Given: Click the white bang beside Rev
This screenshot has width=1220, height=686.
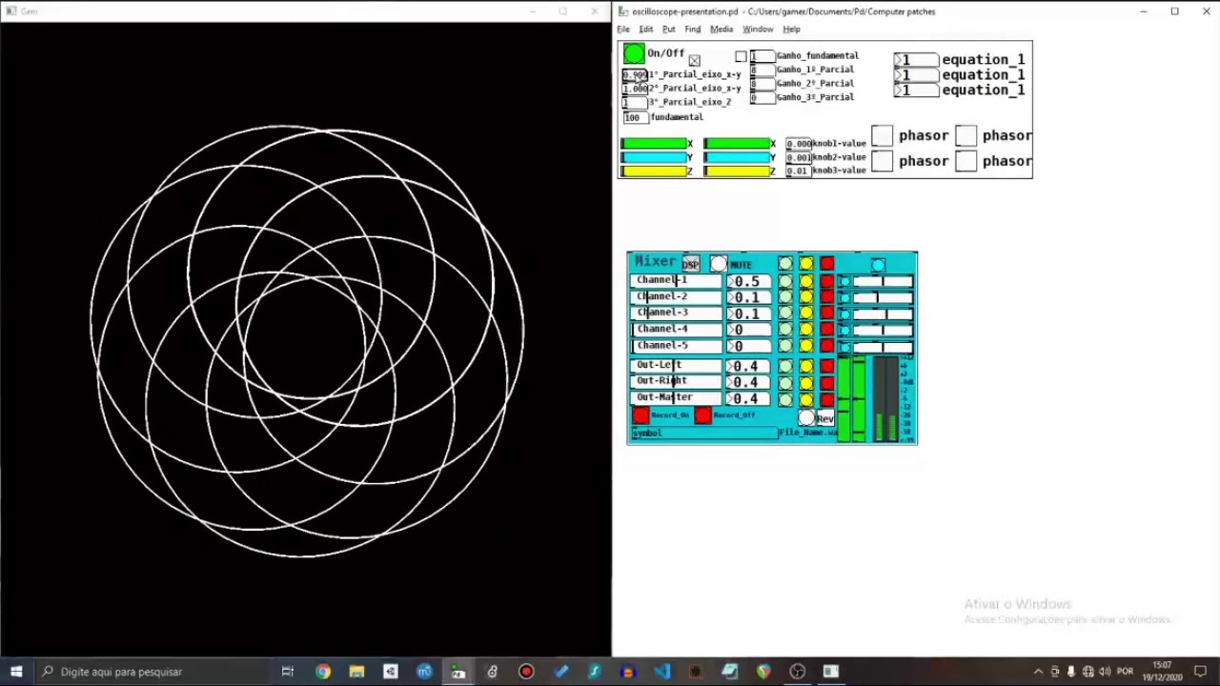Looking at the screenshot, I should 806,418.
